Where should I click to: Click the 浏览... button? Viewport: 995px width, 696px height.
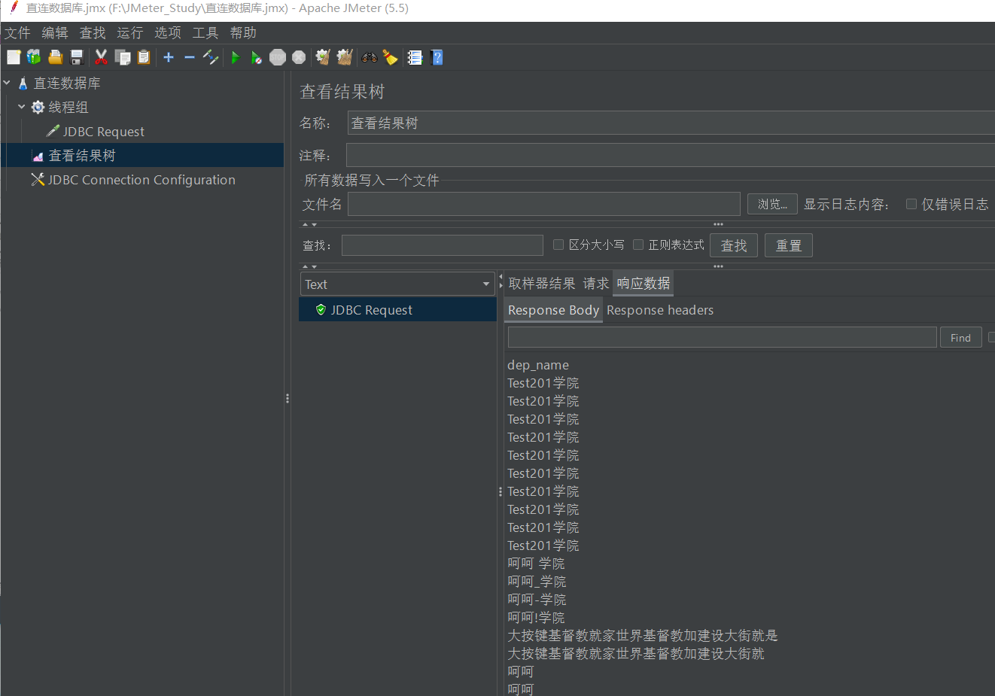pos(772,204)
